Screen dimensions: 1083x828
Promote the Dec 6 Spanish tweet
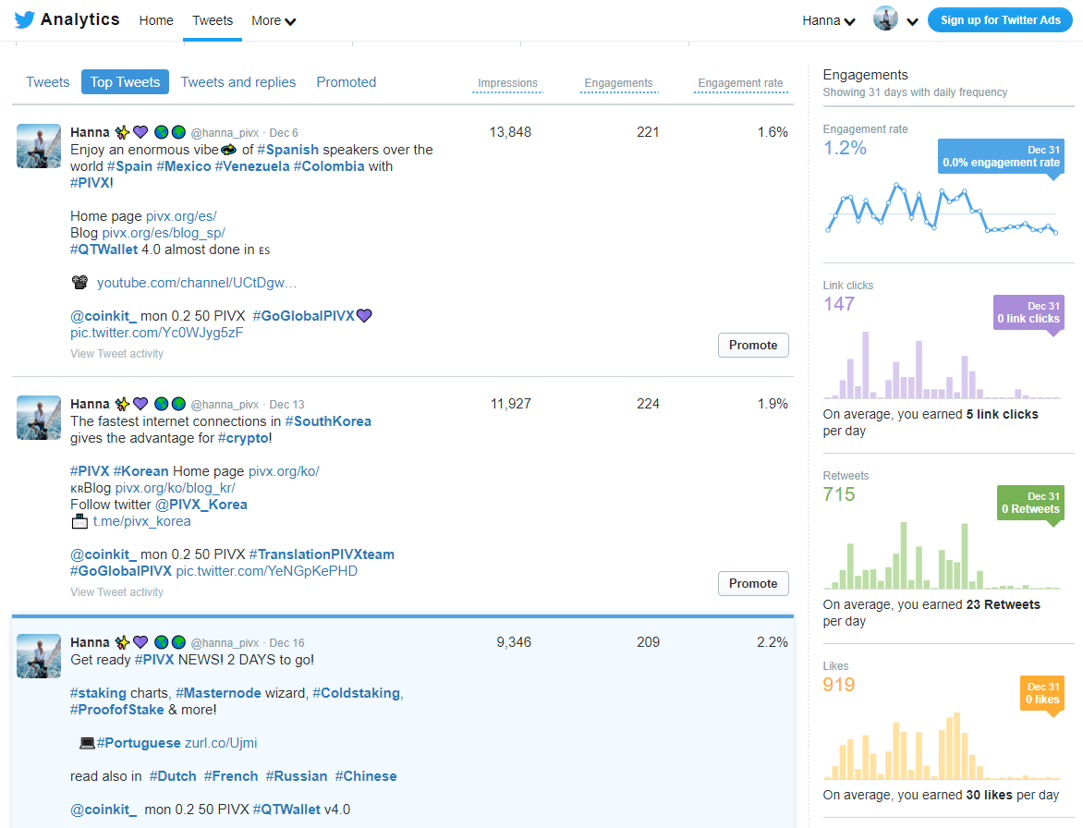click(753, 346)
